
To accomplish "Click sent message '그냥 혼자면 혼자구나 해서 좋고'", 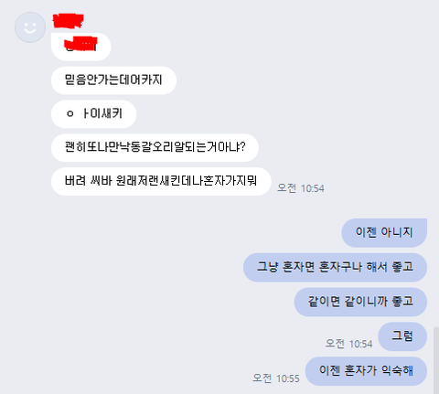I will (335, 267).
